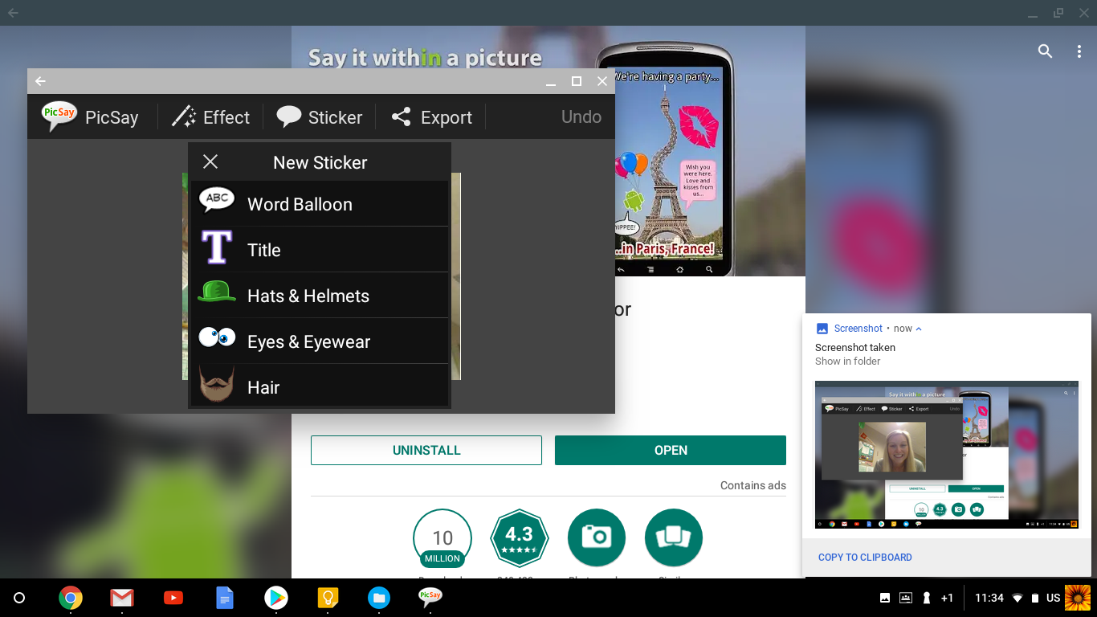Open the Photography category camera badge
This screenshot has height=617, width=1097.
[x=597, y=538]
